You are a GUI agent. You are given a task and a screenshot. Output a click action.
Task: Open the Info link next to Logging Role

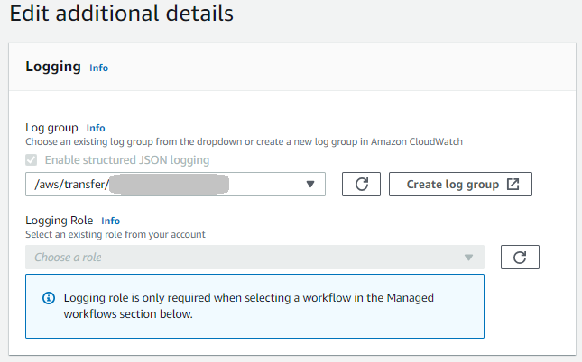(x=111, y=221)
